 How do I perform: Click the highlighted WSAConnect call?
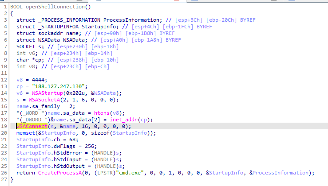click(32, 126)
